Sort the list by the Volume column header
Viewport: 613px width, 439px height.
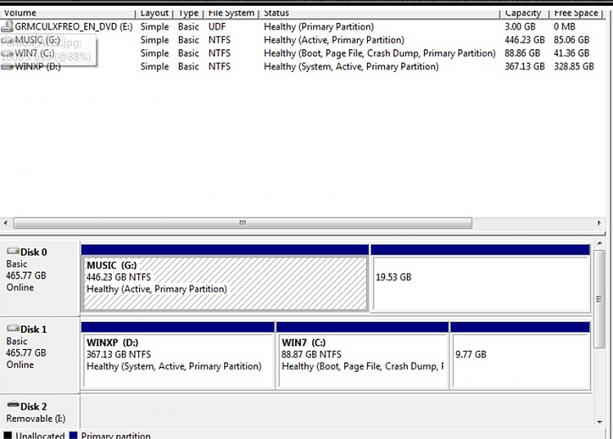[x=68, y=13]
